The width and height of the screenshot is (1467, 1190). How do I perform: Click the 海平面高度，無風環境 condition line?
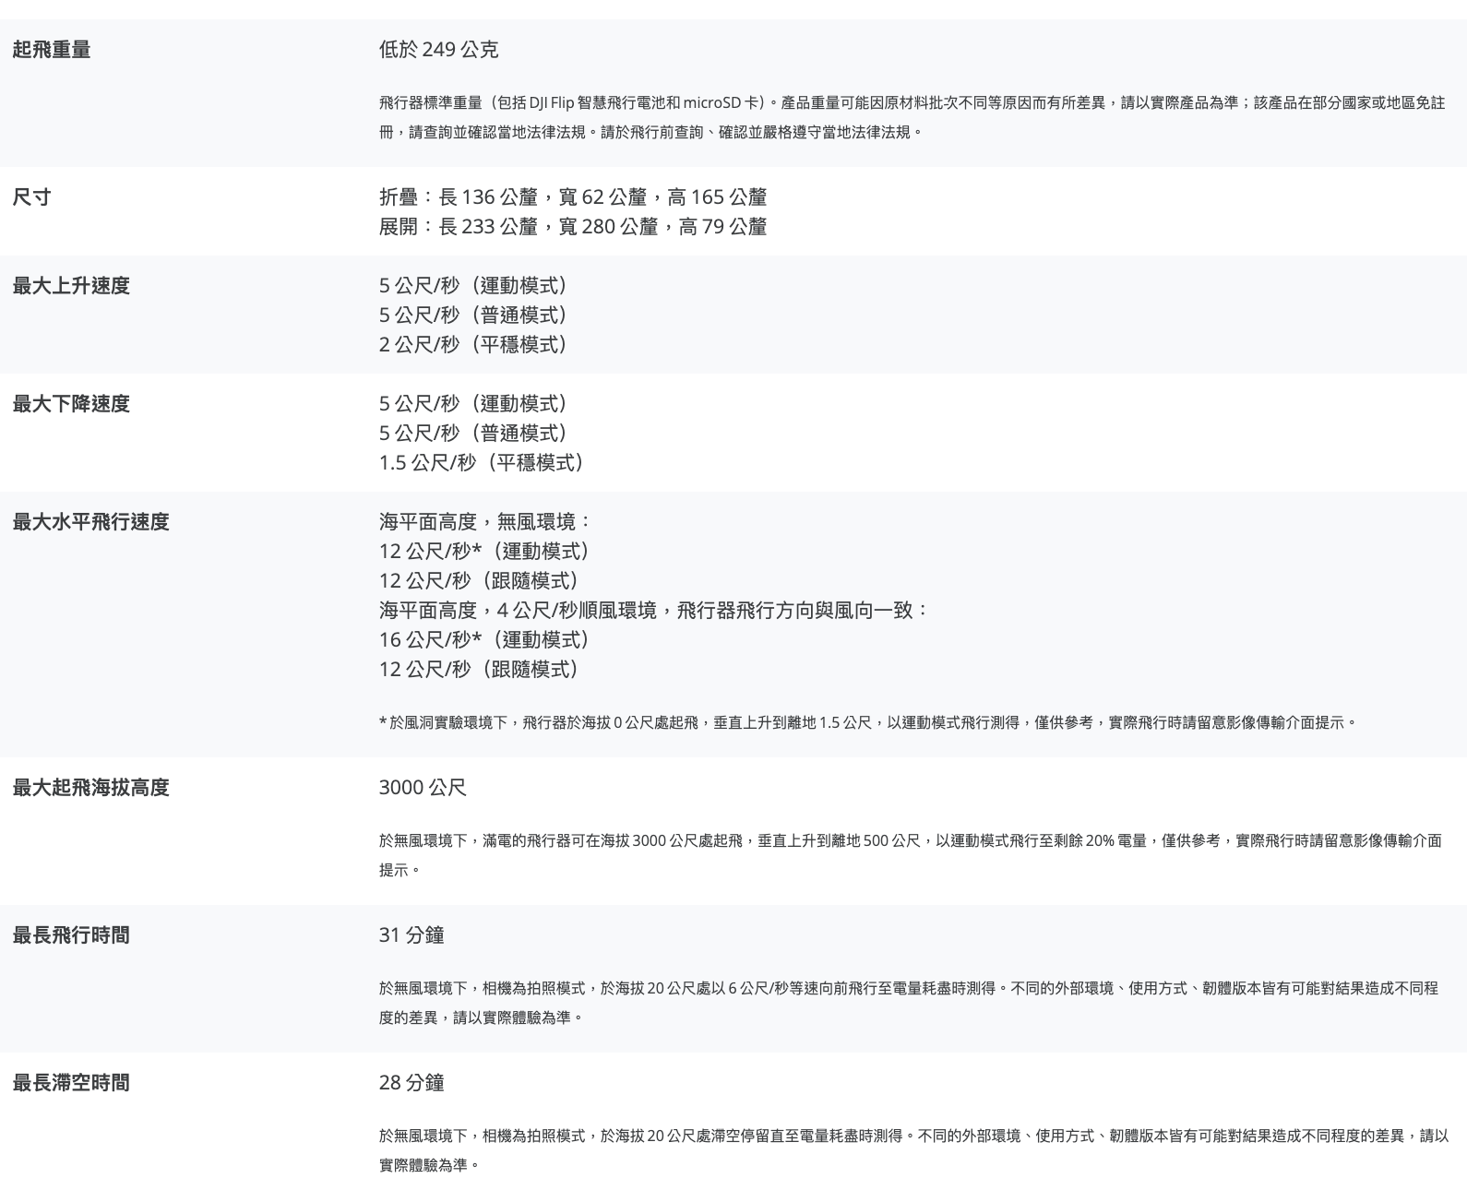484,522
